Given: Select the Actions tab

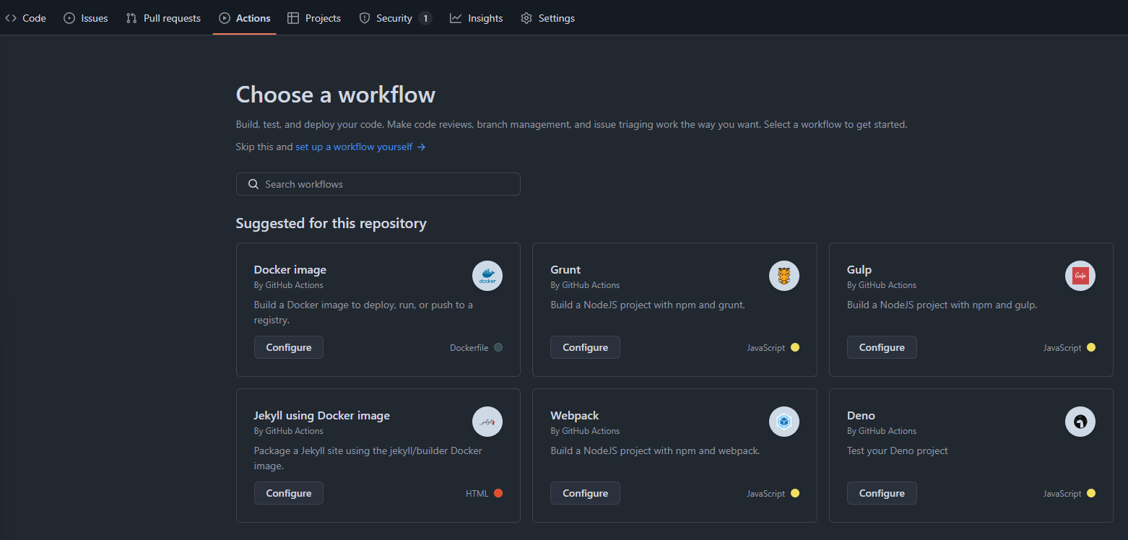Looking at the screenshot, I should [245, 18].
